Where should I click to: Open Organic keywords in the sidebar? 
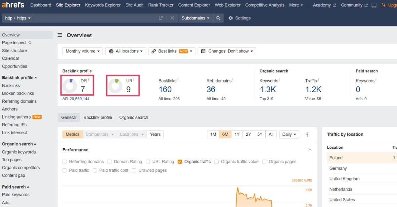[x=19, y=152]
